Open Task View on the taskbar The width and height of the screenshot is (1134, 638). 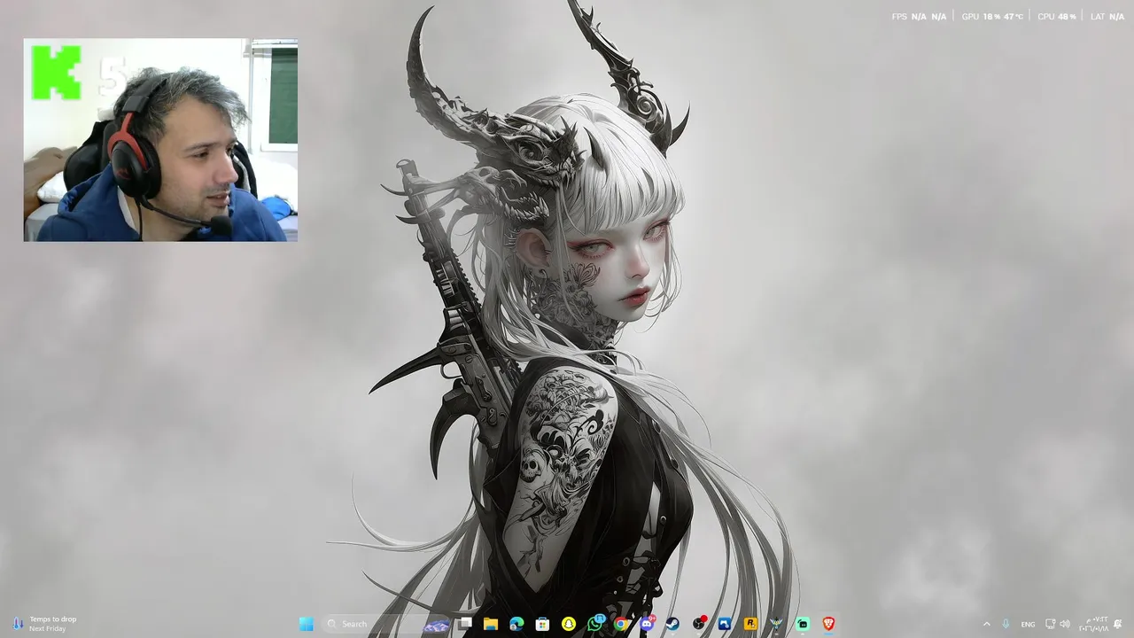[465, 624]
